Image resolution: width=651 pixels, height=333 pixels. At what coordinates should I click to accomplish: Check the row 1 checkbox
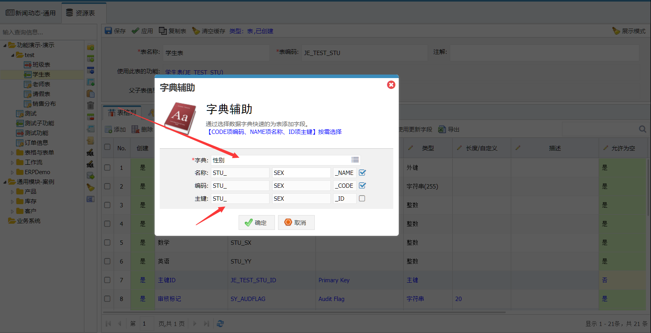[x=107, y=167]
